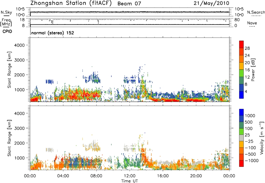Click the Power [dB] colorbar title

tap(253, 70)
